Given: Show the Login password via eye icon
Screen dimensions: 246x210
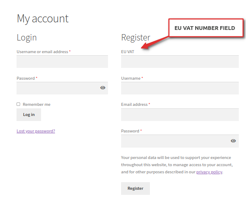Looking at the screenshot, I should (x=103, y=88).
